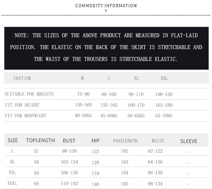Select the XXXL size row label
Viewport: 212px width, 189px height.
12,184
